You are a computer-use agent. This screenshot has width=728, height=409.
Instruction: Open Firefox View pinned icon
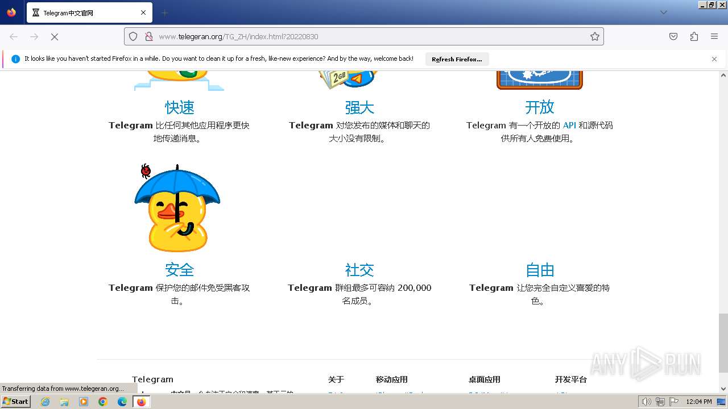[x=11, y=12]
